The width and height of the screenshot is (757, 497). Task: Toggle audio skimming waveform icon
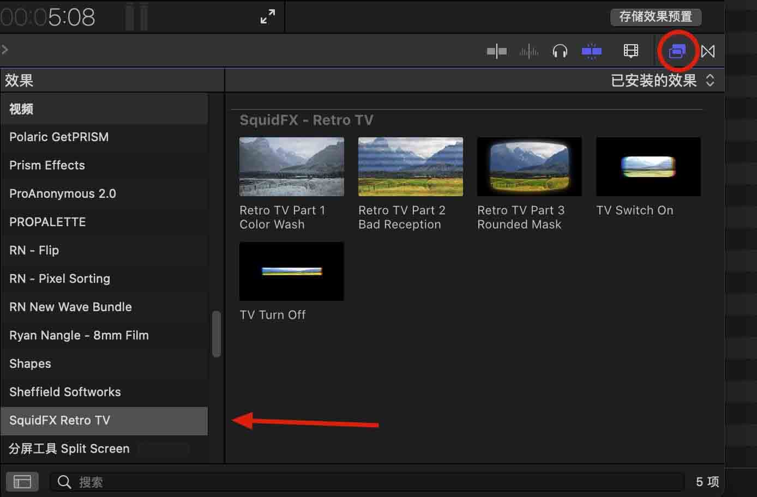coord(528,51)
